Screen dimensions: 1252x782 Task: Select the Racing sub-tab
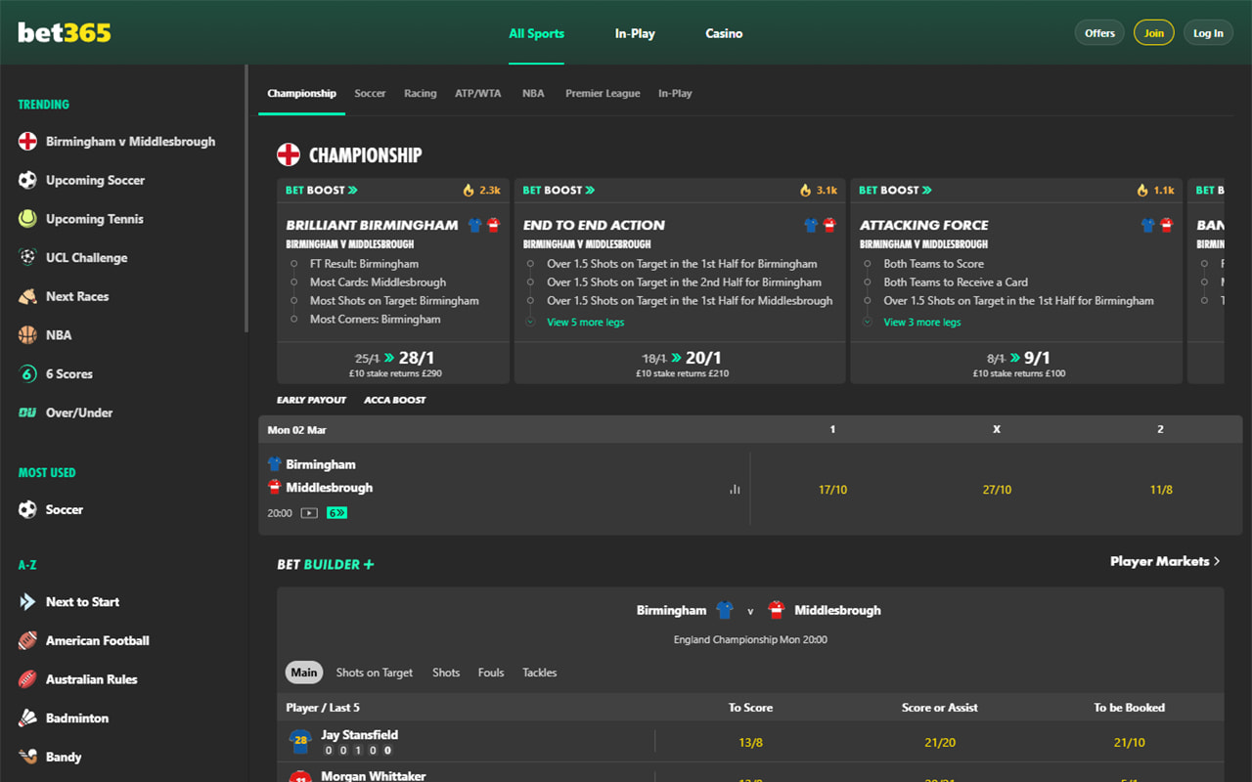coord(421,94)
